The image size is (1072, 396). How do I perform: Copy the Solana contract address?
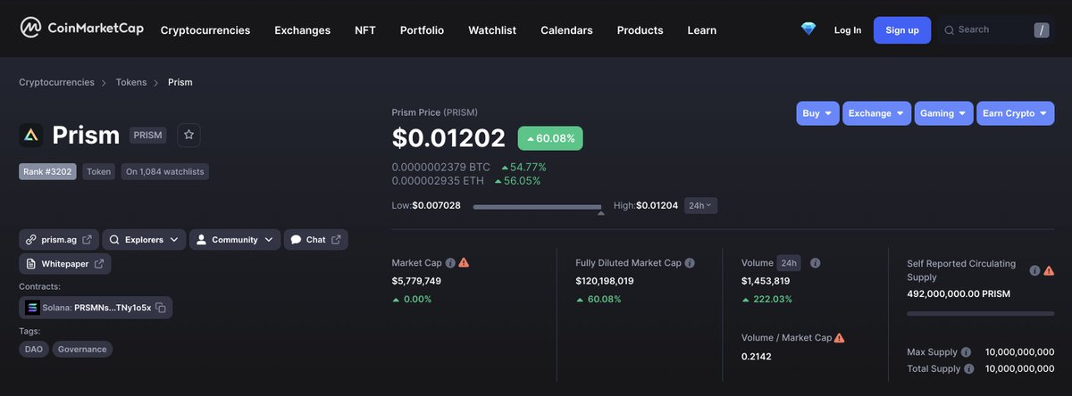161,308
